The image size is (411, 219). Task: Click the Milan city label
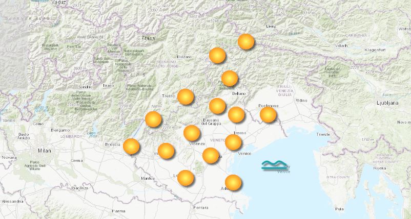(45, 151)
